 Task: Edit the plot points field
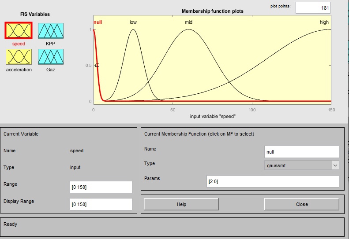(x=313, y=8)
